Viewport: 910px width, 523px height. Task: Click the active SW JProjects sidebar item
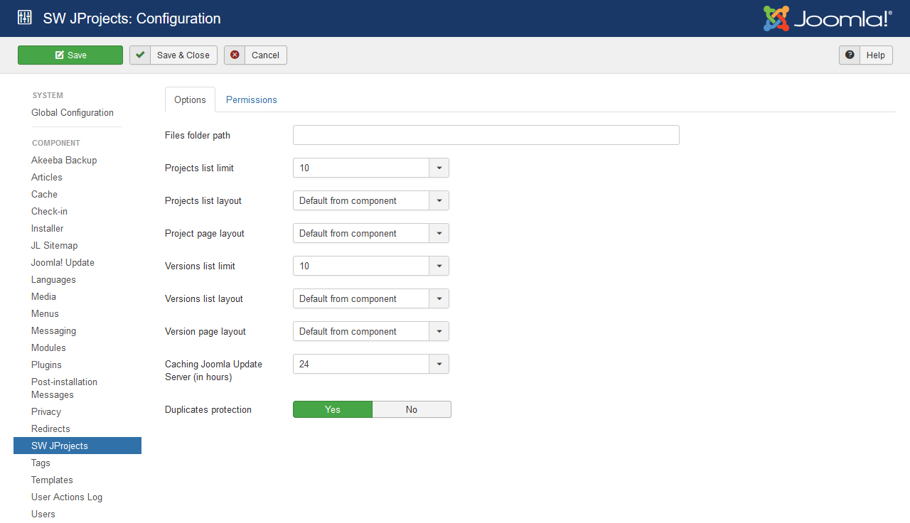point(77,446)
